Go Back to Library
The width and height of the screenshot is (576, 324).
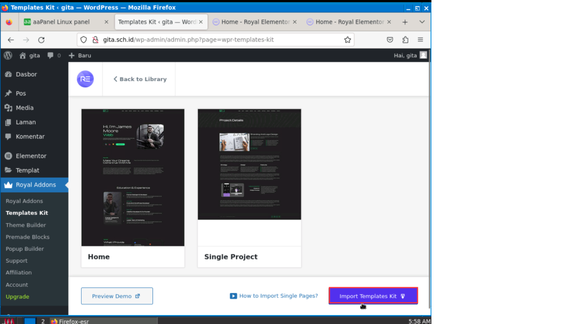point(140,79)
